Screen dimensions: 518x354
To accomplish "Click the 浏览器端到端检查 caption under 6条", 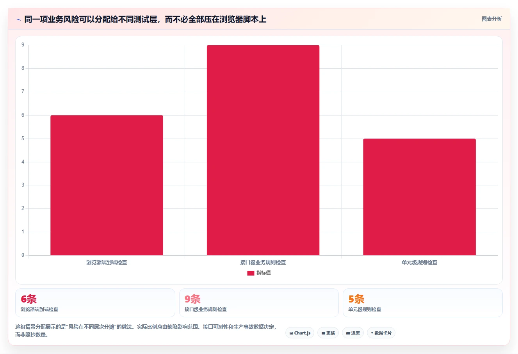I will coord(39,310).
